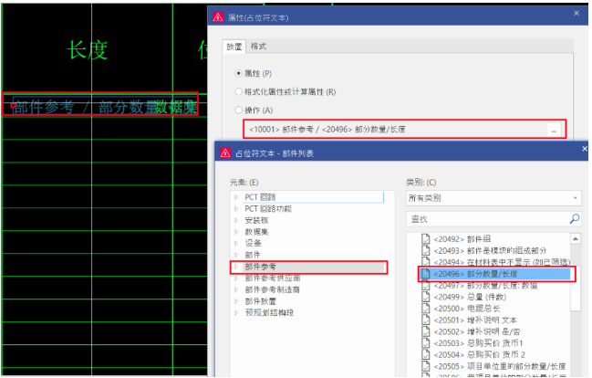Click the 占位符文本 - 部件列表 dialog app icon

point(225,152)
